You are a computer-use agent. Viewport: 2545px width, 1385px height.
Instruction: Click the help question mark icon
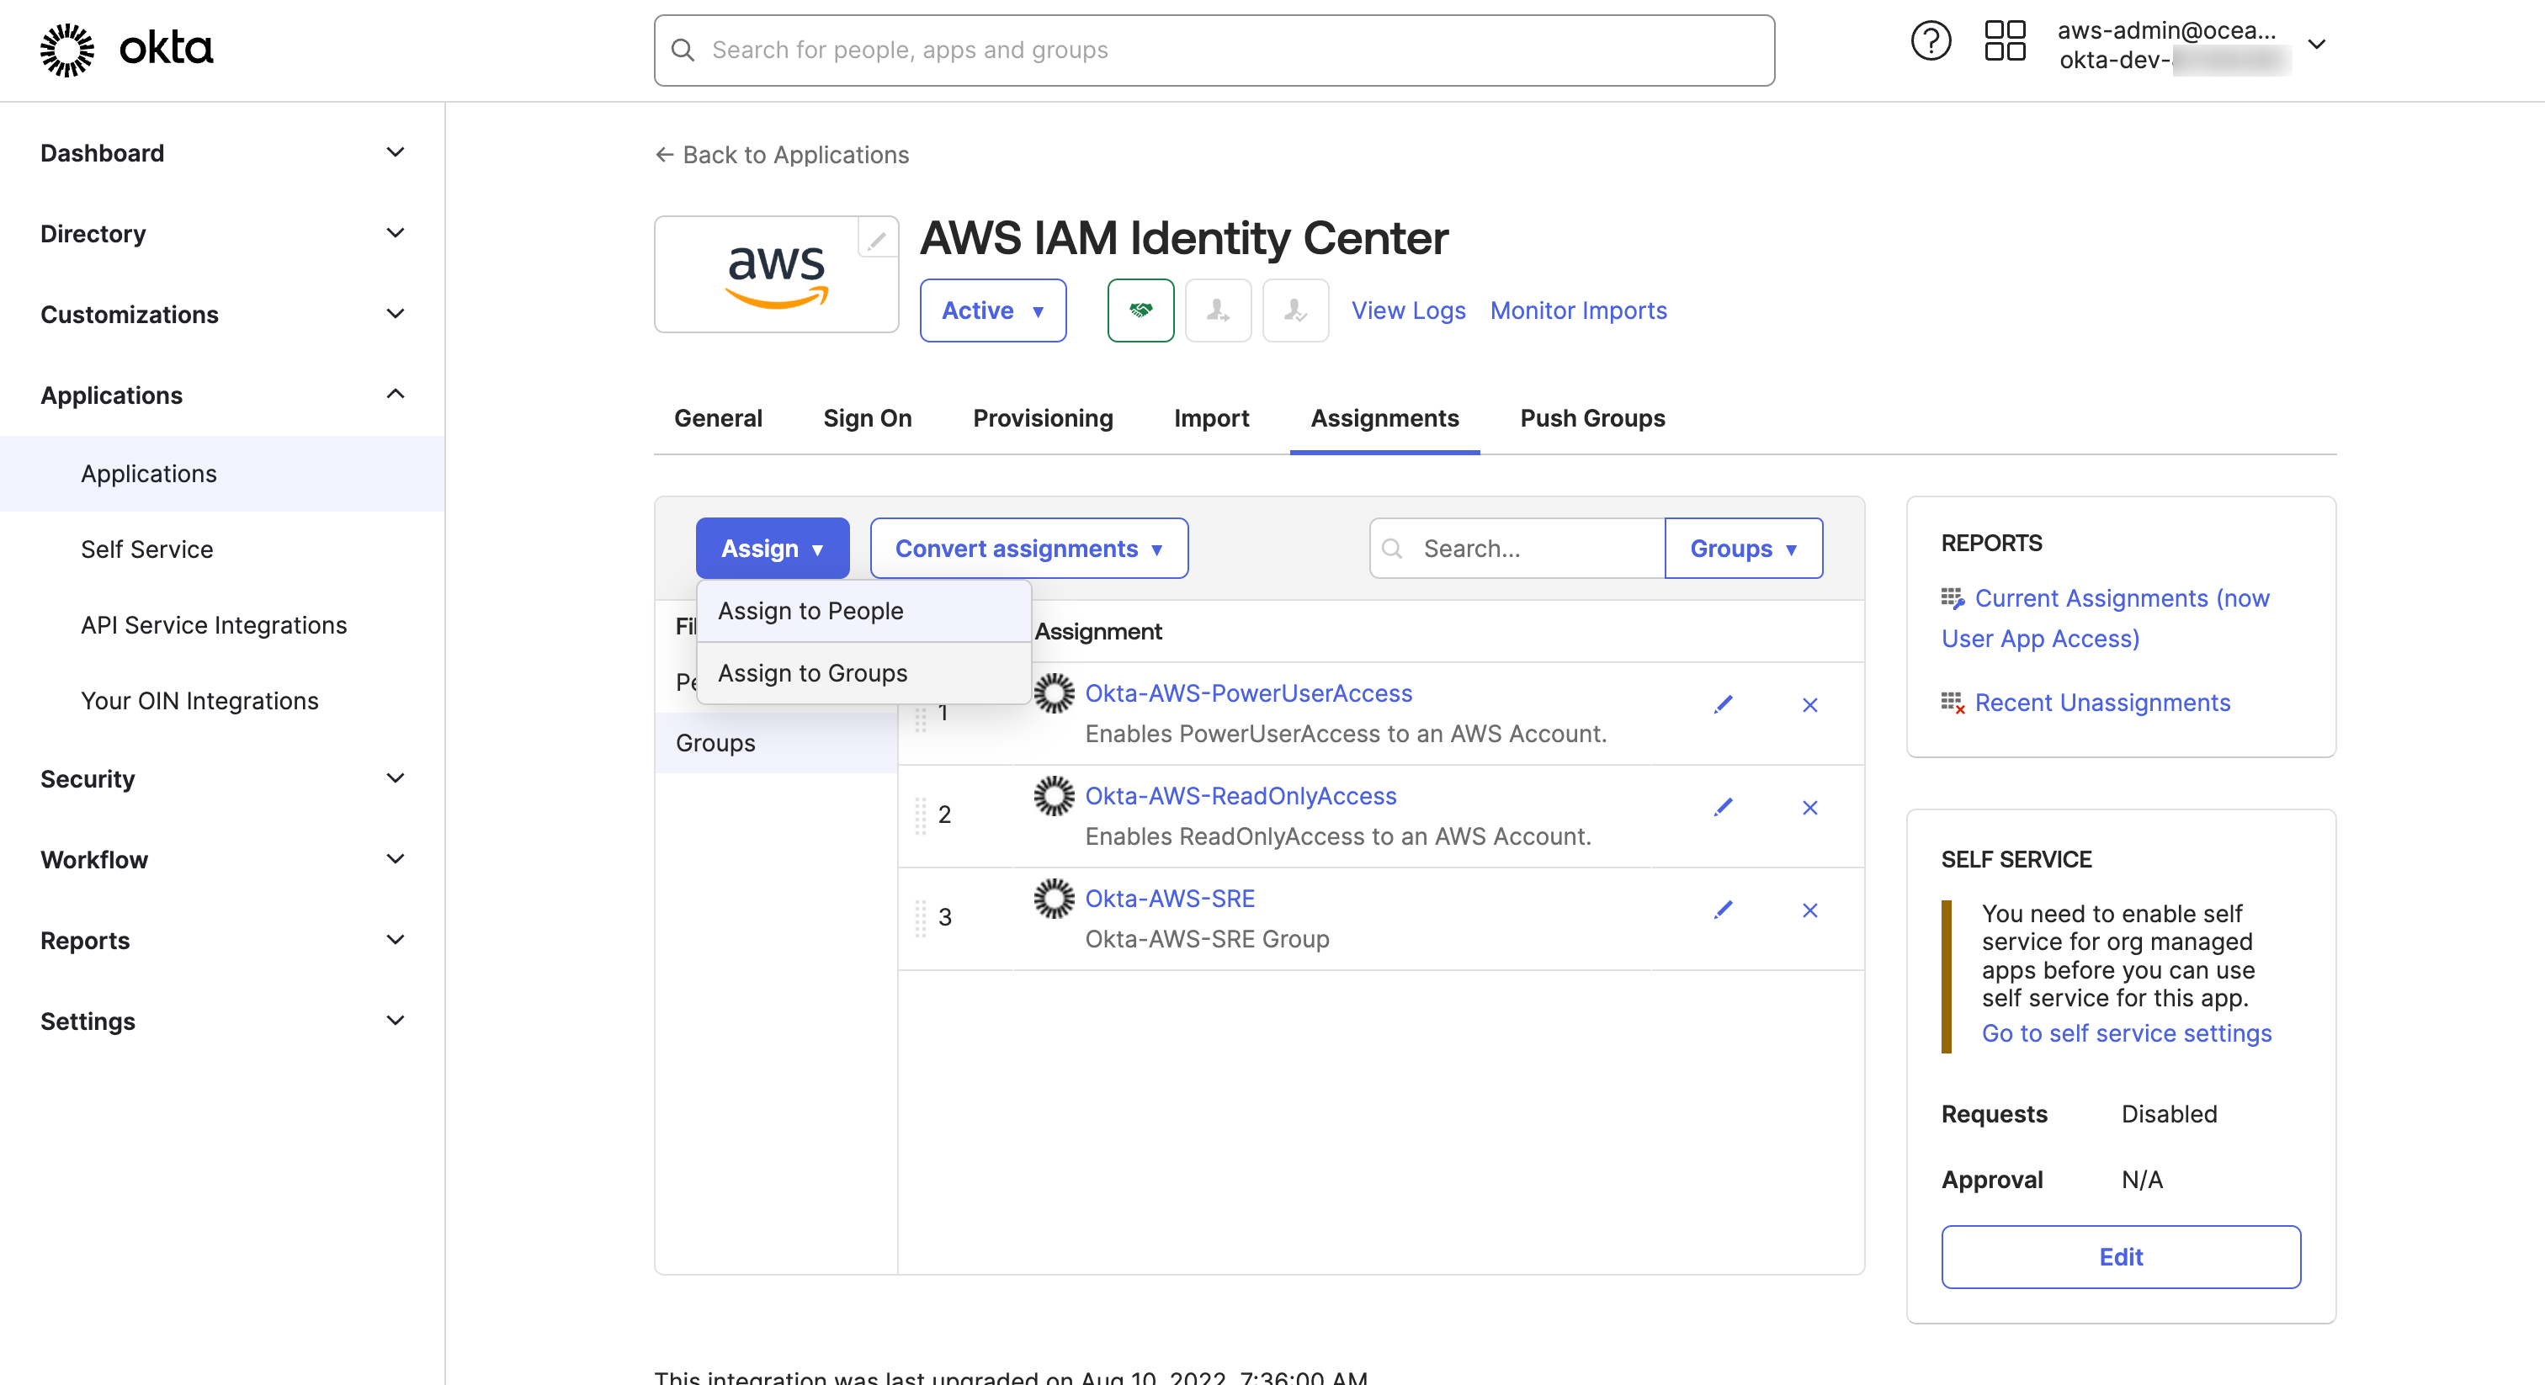[1930, 41]
